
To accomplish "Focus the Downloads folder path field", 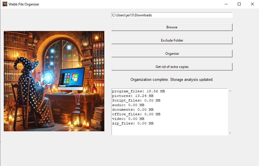I will [x=172, y=15].
